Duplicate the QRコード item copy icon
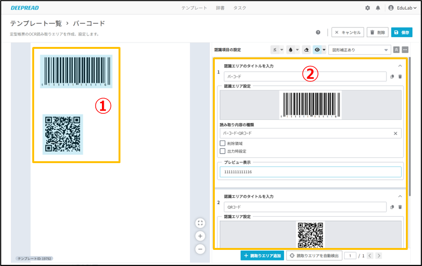422x266 pixels. (x=392, y=207)
